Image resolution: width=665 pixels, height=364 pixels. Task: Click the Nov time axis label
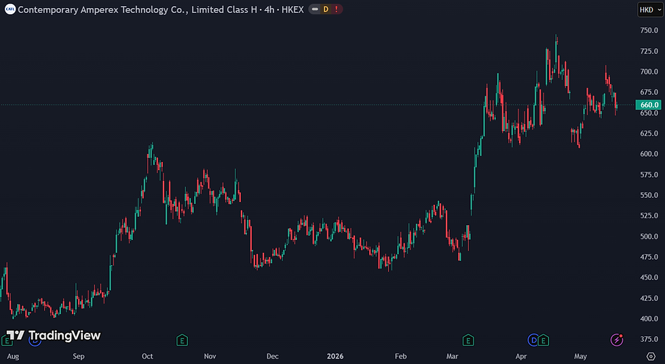(x=210, y=357)
